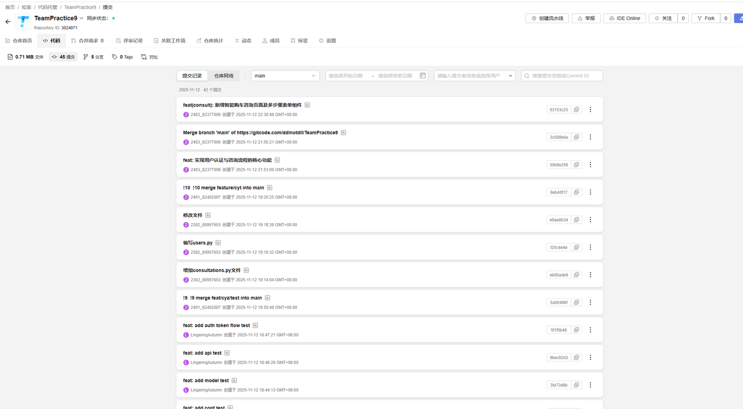Viewport: 743px width, 409px height.
Task: Copy commit ID 3fa73d6b
Action: pos(576,385)
